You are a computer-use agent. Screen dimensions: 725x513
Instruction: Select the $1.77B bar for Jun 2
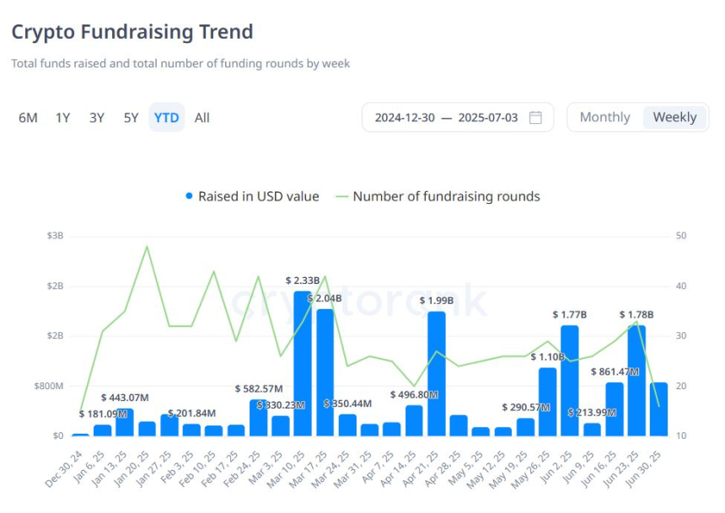570,381
